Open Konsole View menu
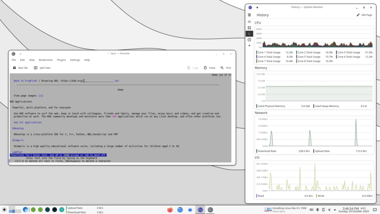 pos(32,60)
